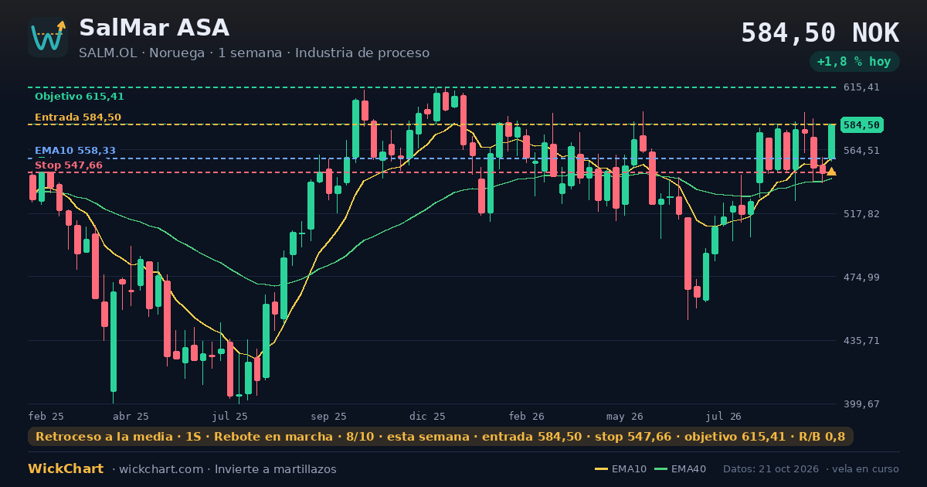Click the 517,82 price axis value

861,214
